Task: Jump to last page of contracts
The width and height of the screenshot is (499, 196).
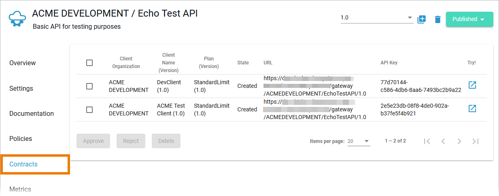Action: tap(476, 141)
